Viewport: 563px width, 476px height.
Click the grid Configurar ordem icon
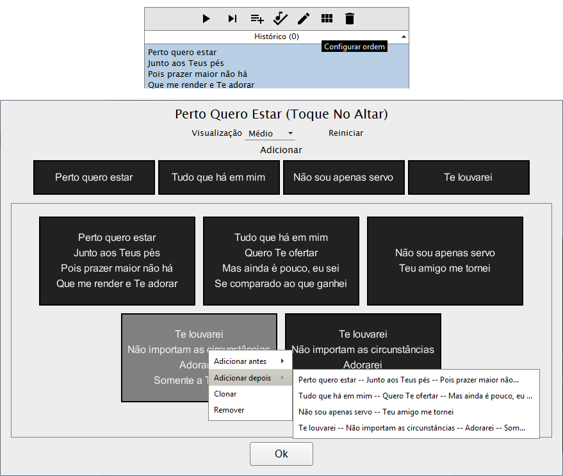(x=327, y=19)
